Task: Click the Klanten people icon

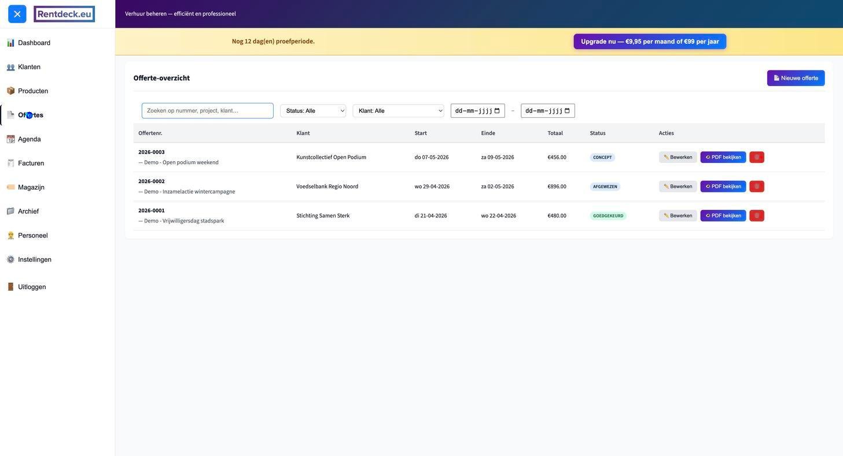Action: pyautogui.click(x=10, y=67)
